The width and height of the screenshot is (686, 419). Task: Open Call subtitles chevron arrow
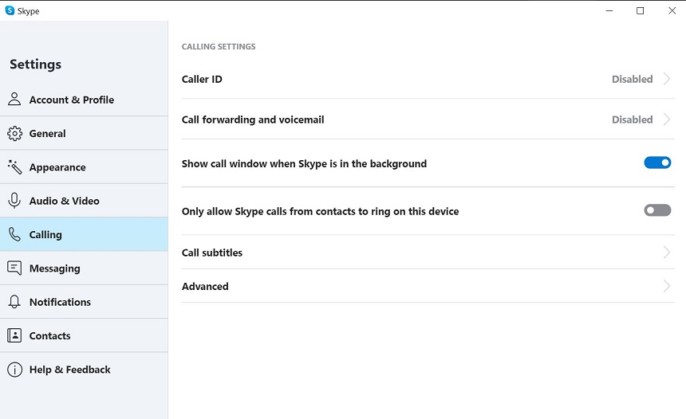(x=666, y=252)
